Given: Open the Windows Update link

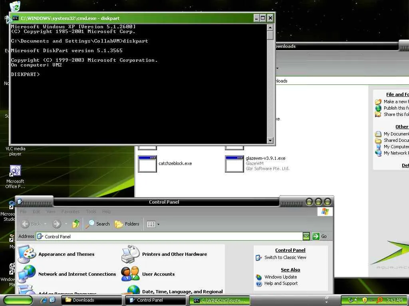Looking at the screenshot, I should (280, 277).
